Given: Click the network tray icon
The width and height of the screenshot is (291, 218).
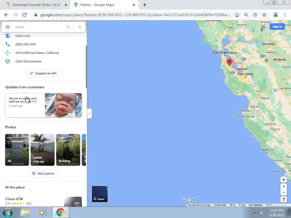Looking at the screenshot, I should (255, 213).
